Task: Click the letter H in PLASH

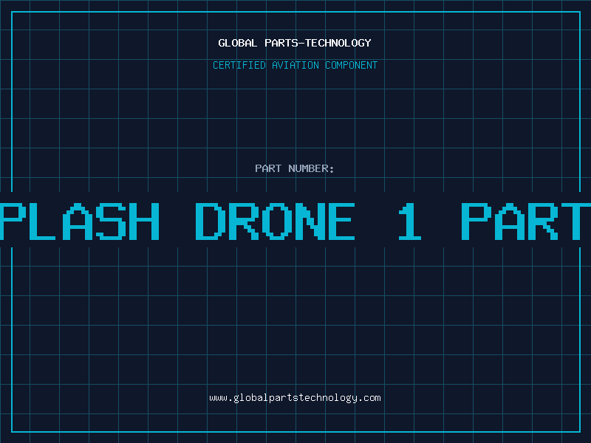Action: (x=145, y=221)
